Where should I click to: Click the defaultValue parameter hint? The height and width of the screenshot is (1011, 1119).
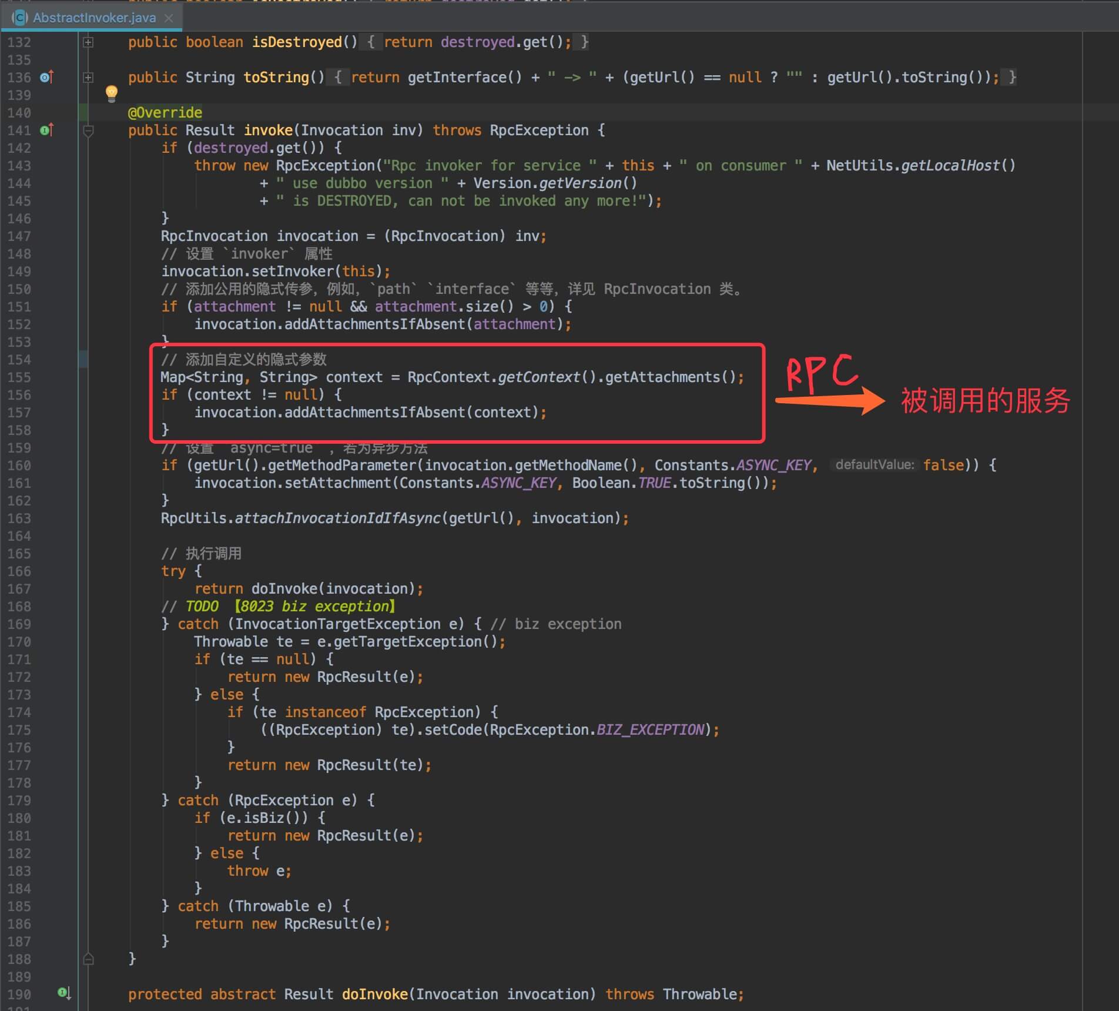pyautogui.click(x=875, y=465)
